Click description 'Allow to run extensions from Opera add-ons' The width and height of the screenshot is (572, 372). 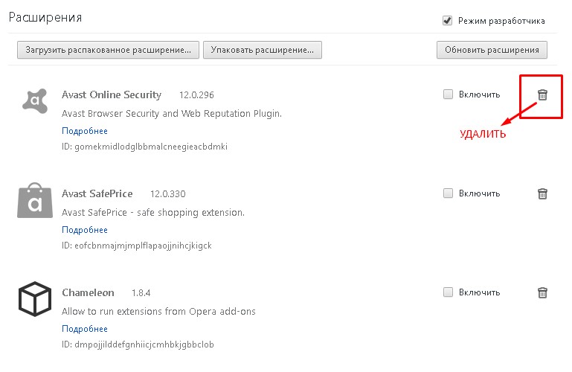point(158,311)
